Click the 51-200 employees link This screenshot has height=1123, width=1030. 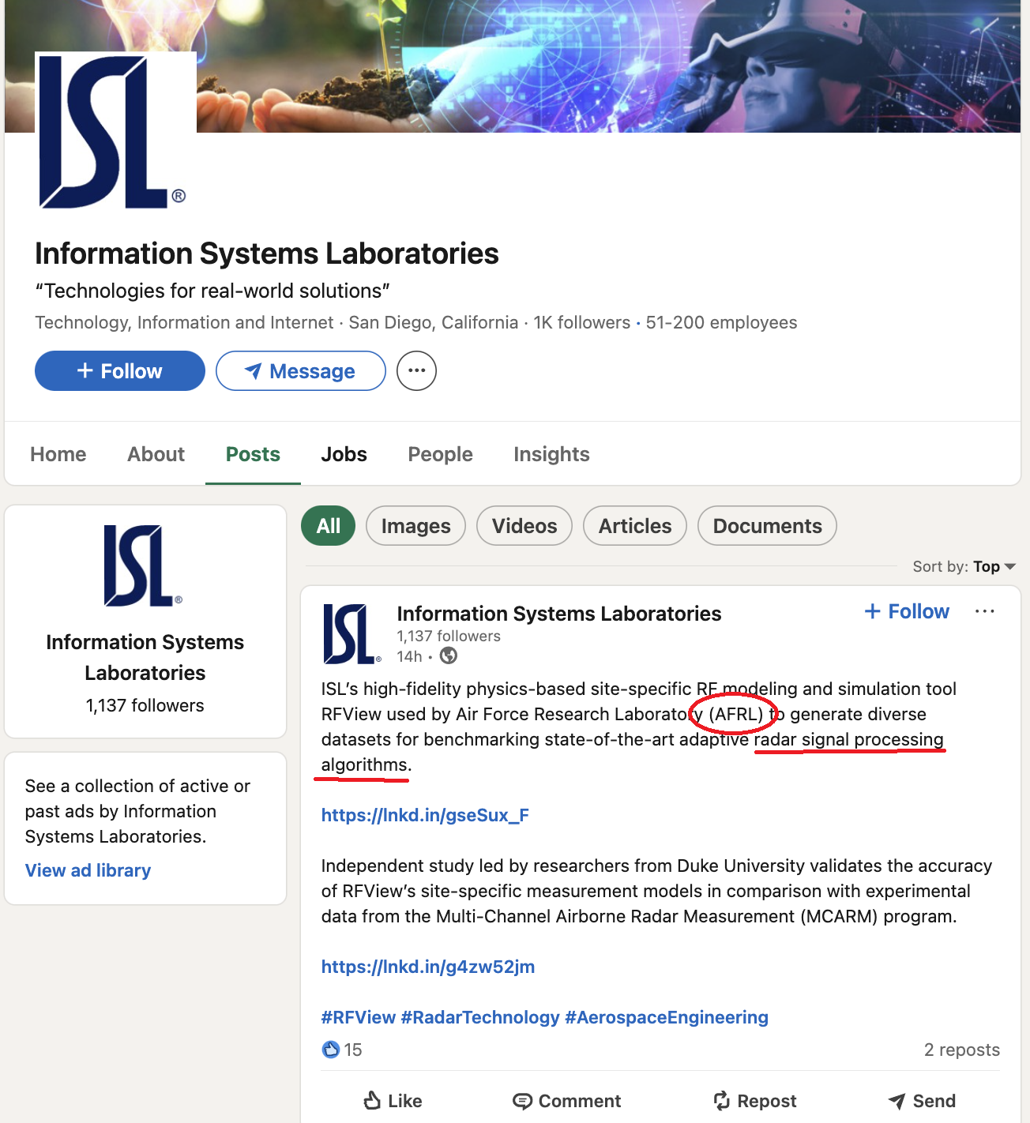721,322
